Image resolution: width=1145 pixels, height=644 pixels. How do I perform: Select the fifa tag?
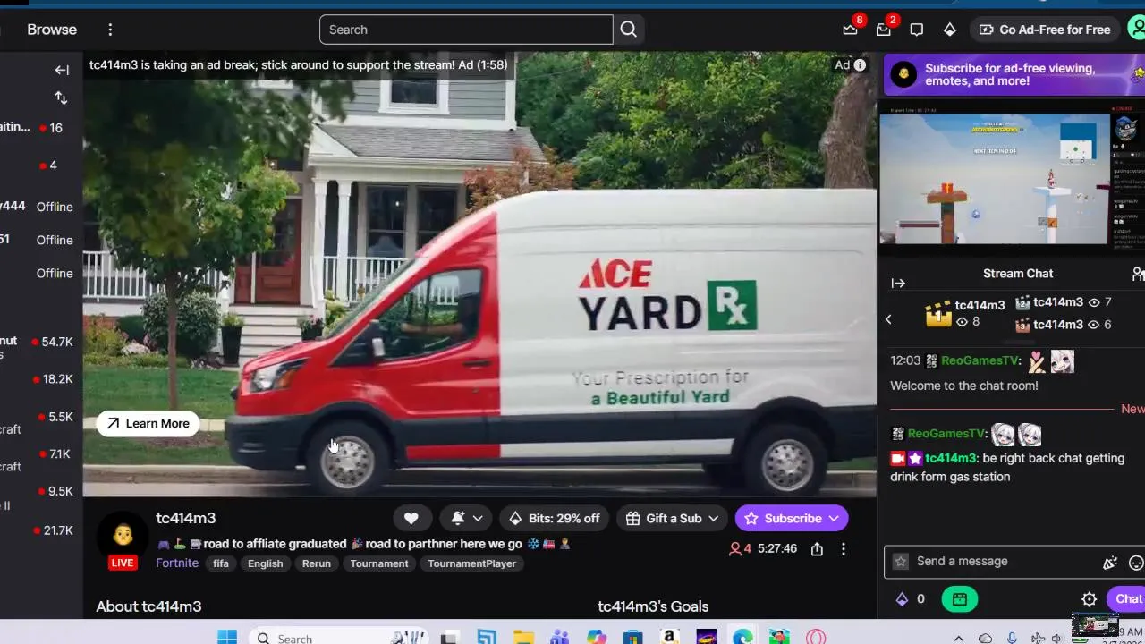pyautogui.click(x=221, y=563)
